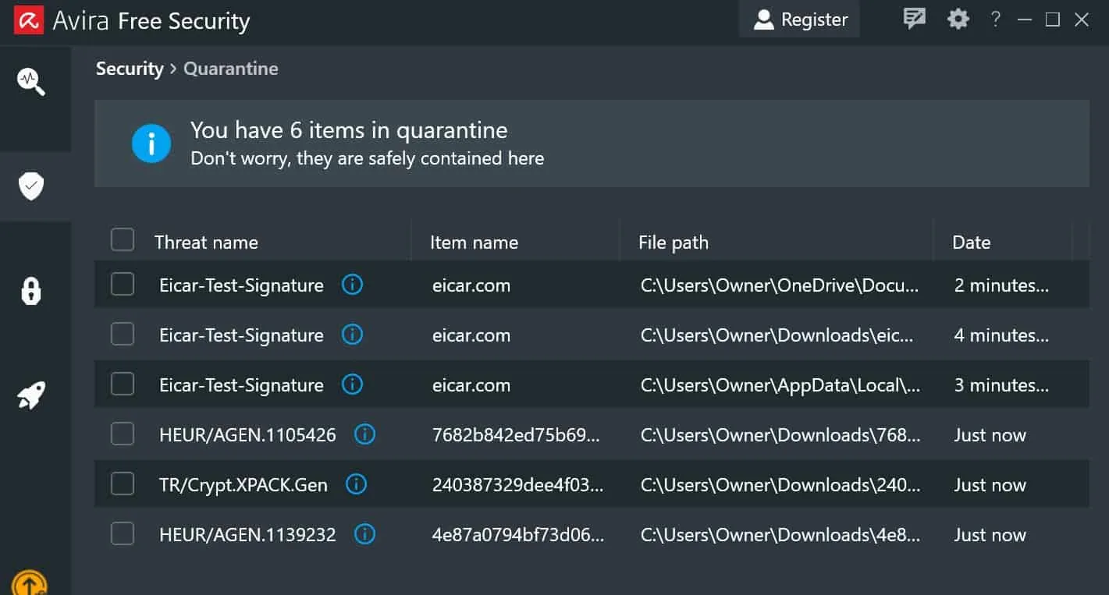The height and width of the screenshot is (595, 1109).
Task: Open the help question mark icon
Action: (995, 19)
